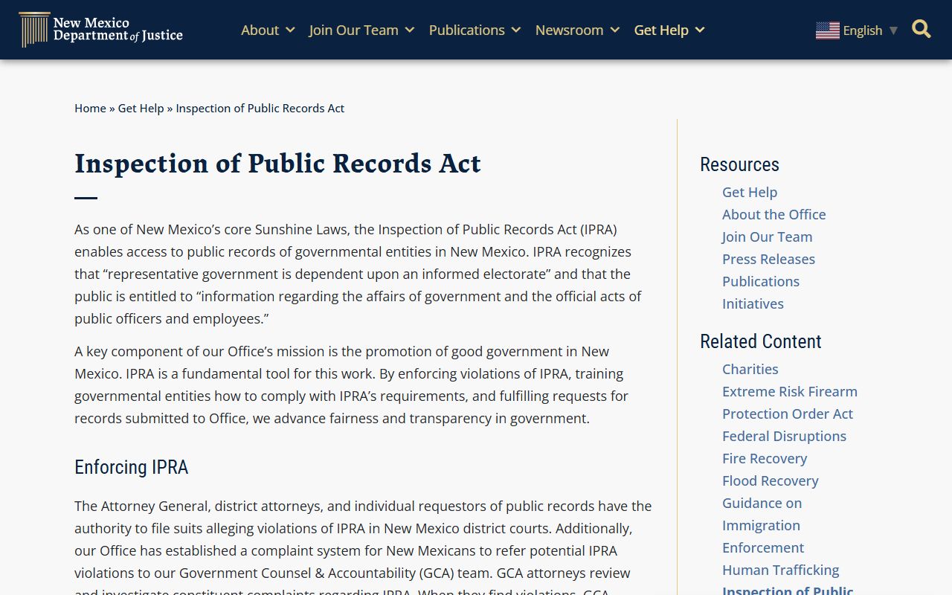Open the English language dropdown arrow
The image size is (952, 595).
(x=893, y=30)
